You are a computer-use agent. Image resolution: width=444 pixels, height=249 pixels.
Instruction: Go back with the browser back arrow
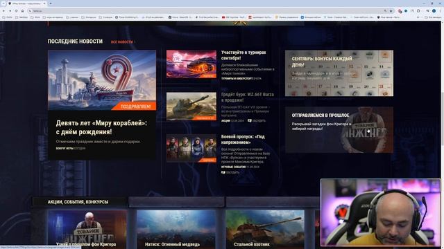3,11
